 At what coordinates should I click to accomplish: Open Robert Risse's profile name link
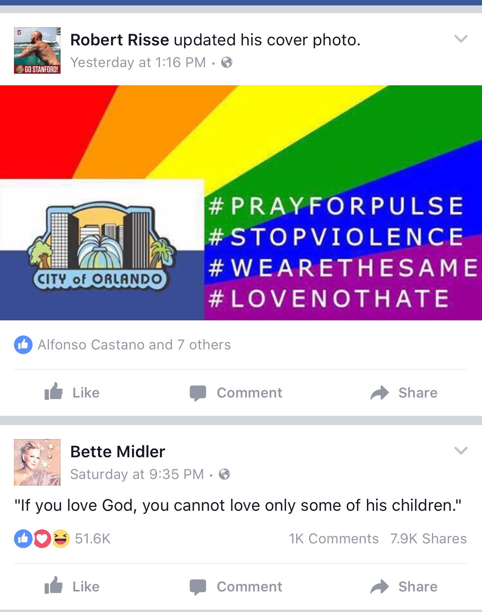point(120,40)
